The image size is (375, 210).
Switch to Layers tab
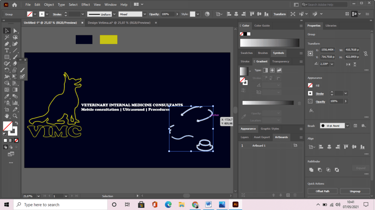pyautogui.click(x=244, y=137)
